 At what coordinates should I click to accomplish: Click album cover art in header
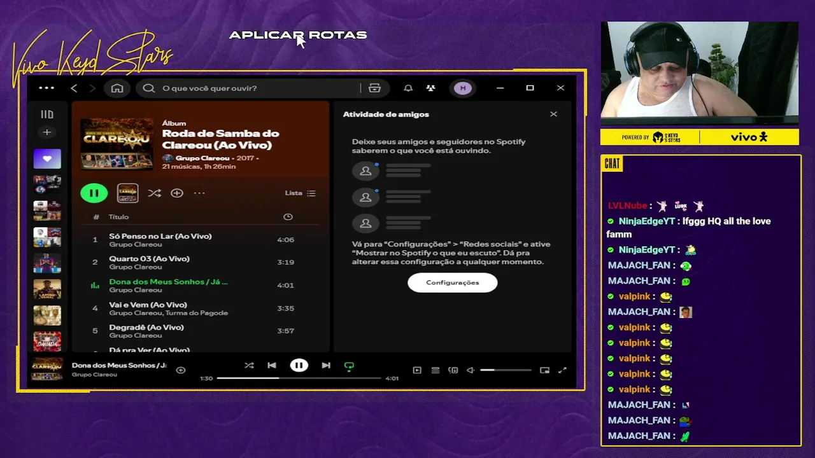pyautogui.click(x=117, y=144)
